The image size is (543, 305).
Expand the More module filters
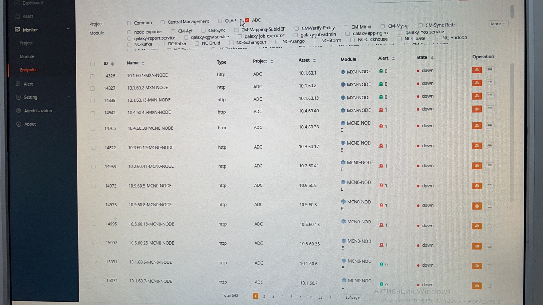pos(498,24)
